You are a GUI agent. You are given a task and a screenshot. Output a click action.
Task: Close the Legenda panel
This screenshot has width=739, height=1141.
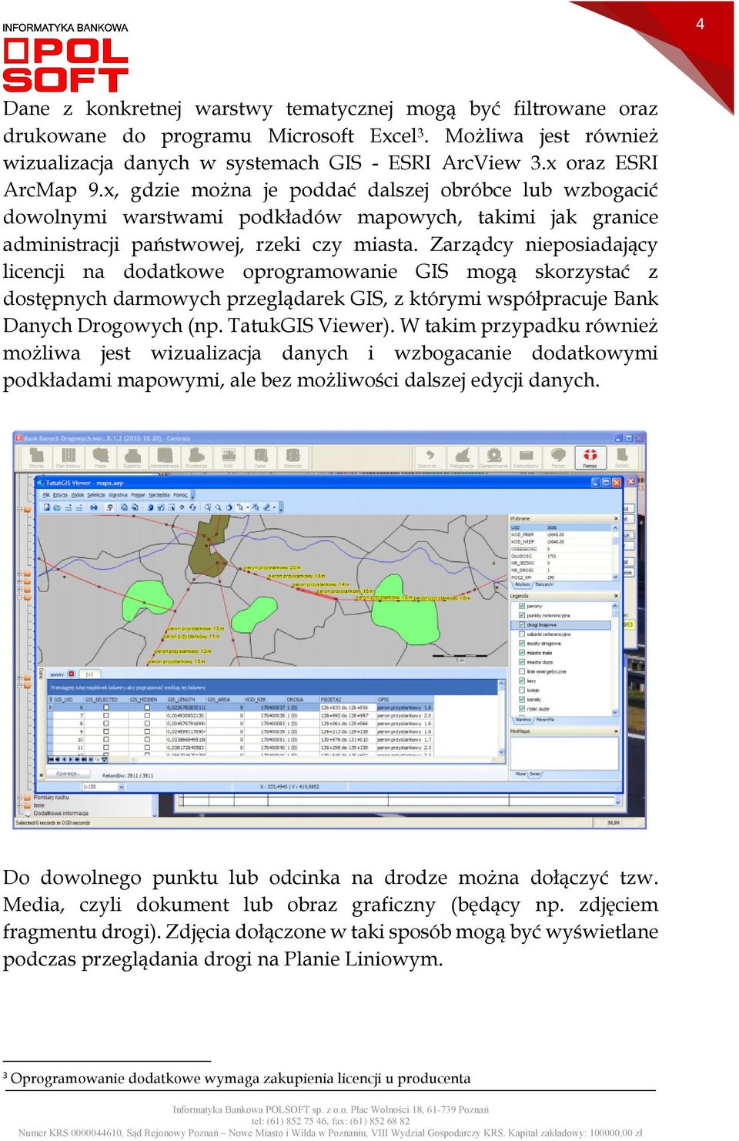[x=615, y=596]
